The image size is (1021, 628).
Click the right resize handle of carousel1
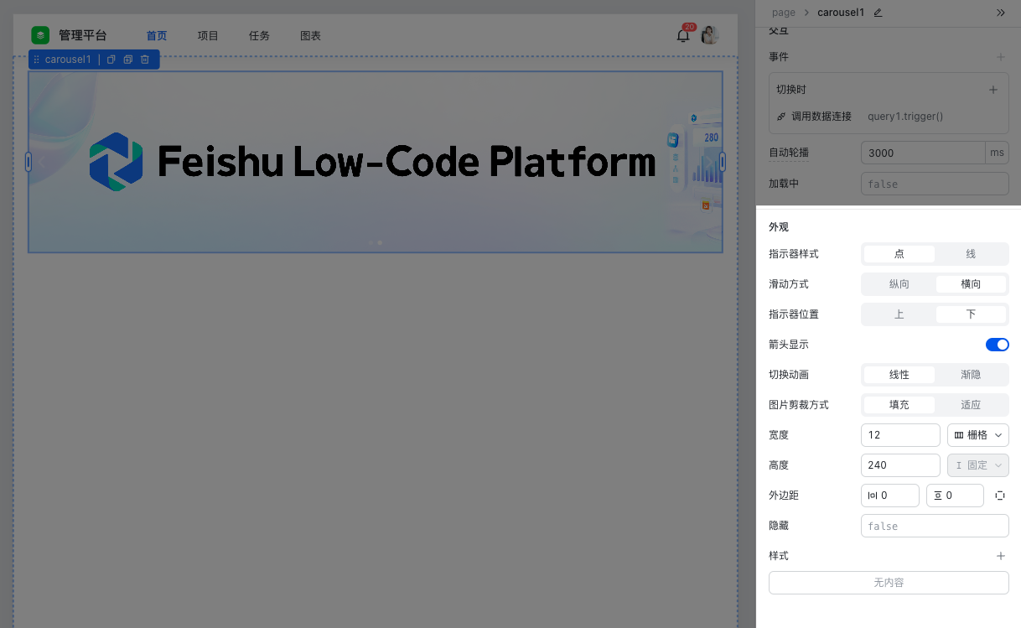[723, 162]
